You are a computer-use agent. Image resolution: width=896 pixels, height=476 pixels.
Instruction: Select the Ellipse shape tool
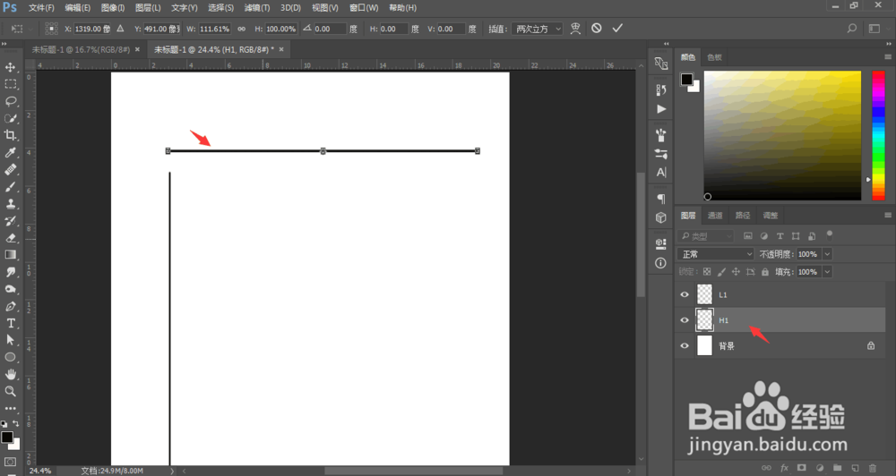(x=10, y=357)
